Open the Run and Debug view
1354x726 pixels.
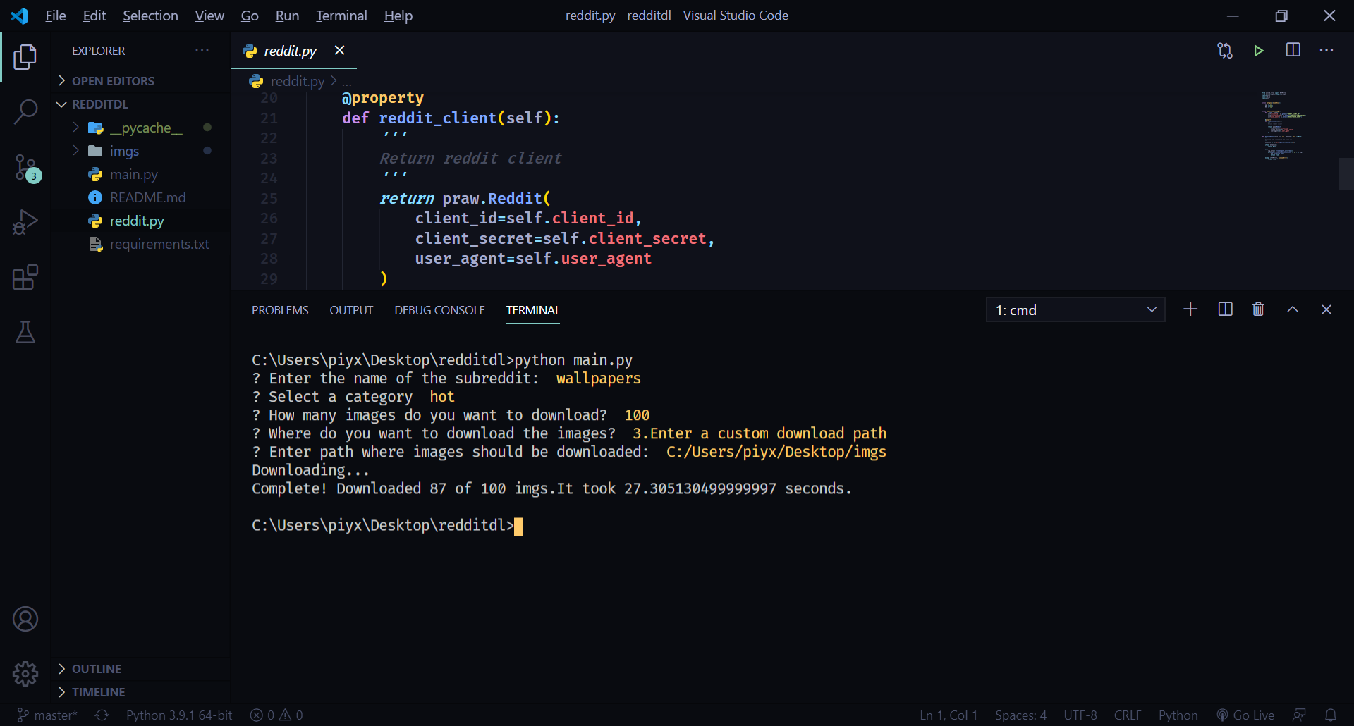point(25,222)
